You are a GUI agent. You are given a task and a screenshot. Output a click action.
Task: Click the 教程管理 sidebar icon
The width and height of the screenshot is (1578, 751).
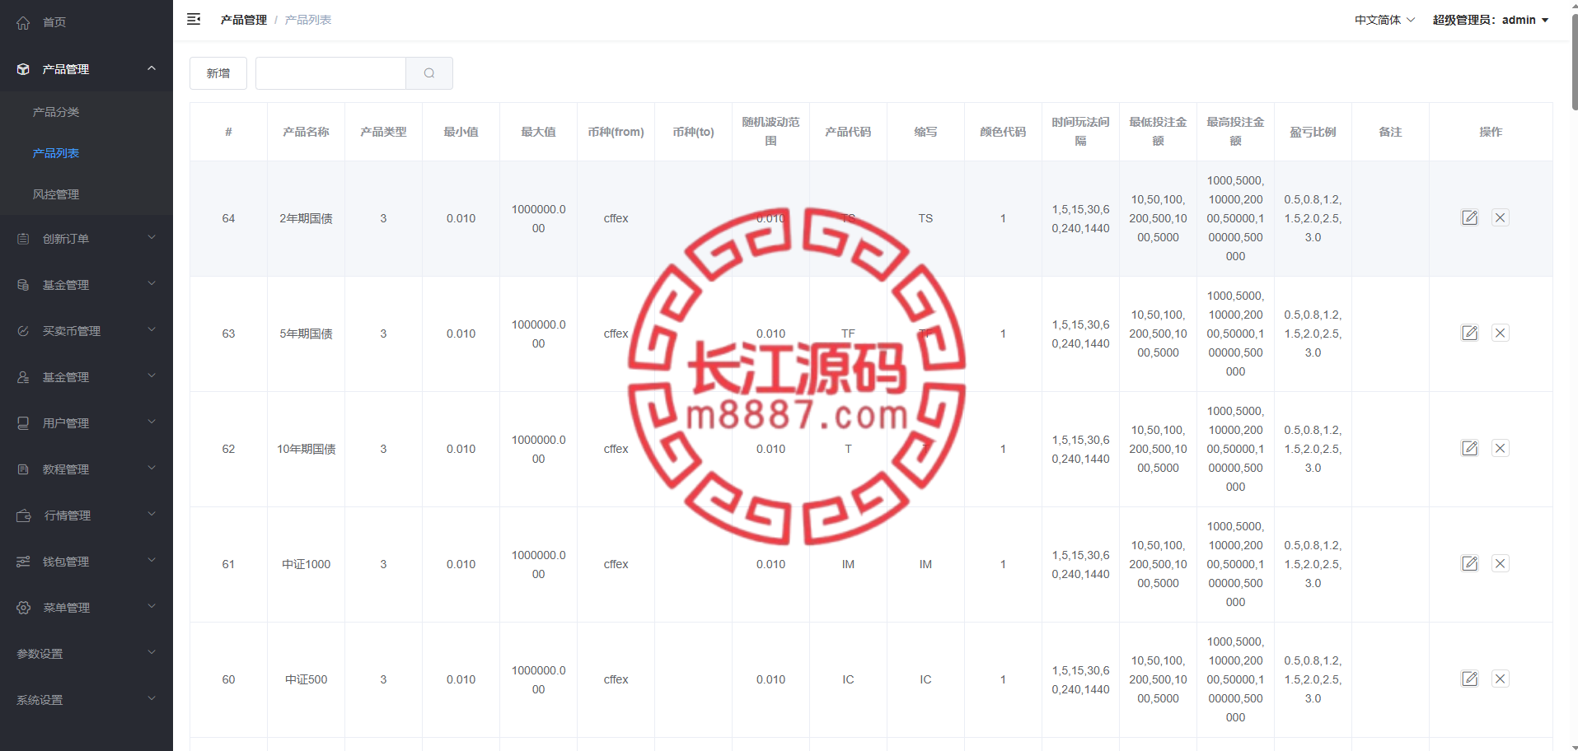click(x=23, y=469)
